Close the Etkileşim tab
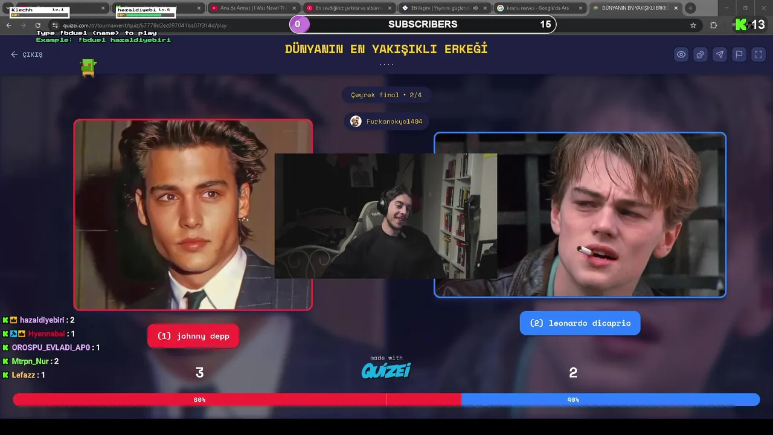 point(485,8)
